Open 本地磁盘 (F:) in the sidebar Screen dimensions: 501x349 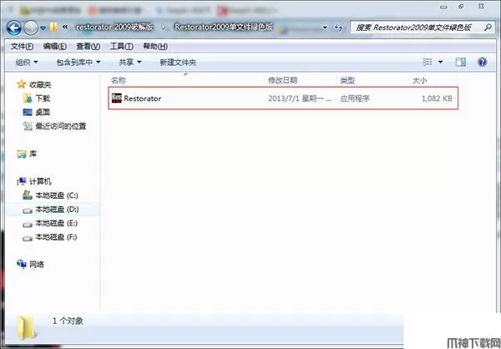point(56,237)
